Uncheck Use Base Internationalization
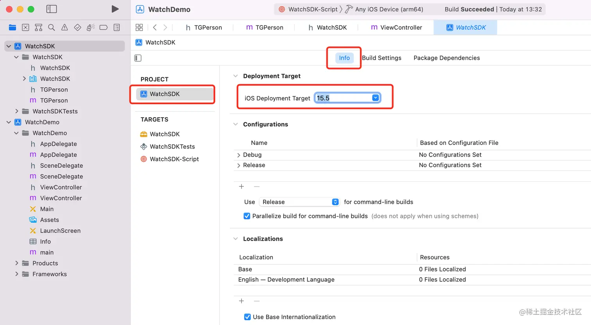This screenshot has height=325, width=591. click(x=247, y=317)
